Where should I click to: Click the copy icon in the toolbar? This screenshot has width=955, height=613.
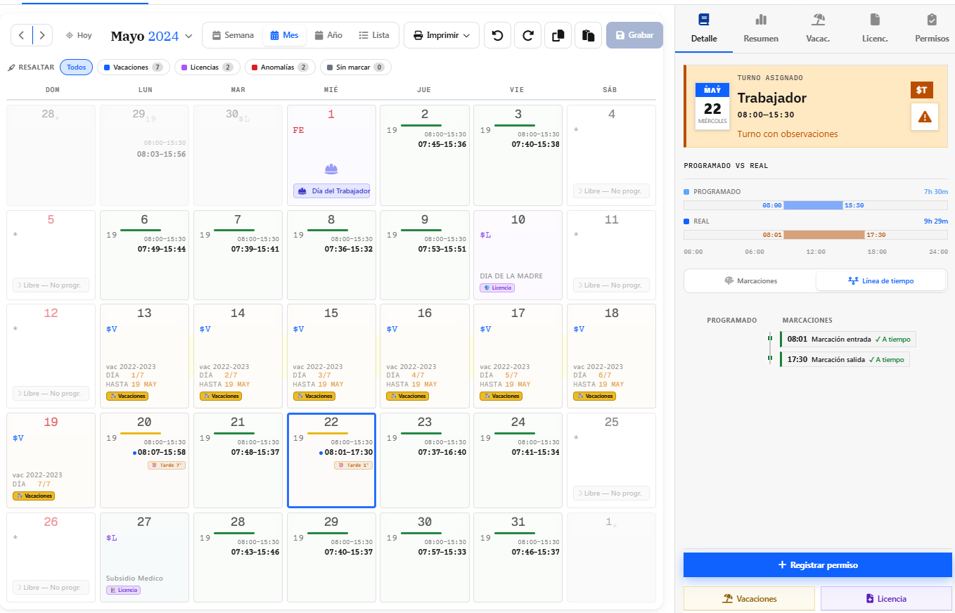558,35
